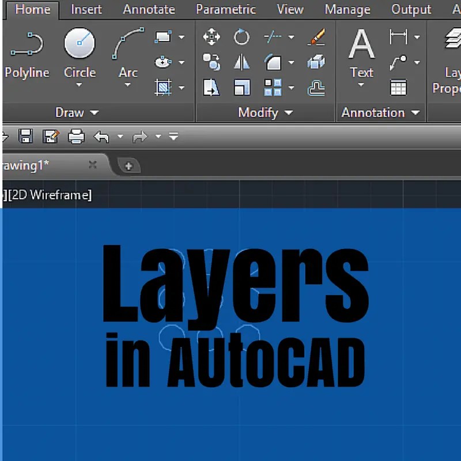Select the Circle draw tool

80,53
